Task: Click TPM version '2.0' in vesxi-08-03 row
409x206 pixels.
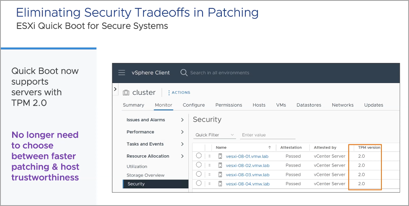Action: (x=361, y=175)
